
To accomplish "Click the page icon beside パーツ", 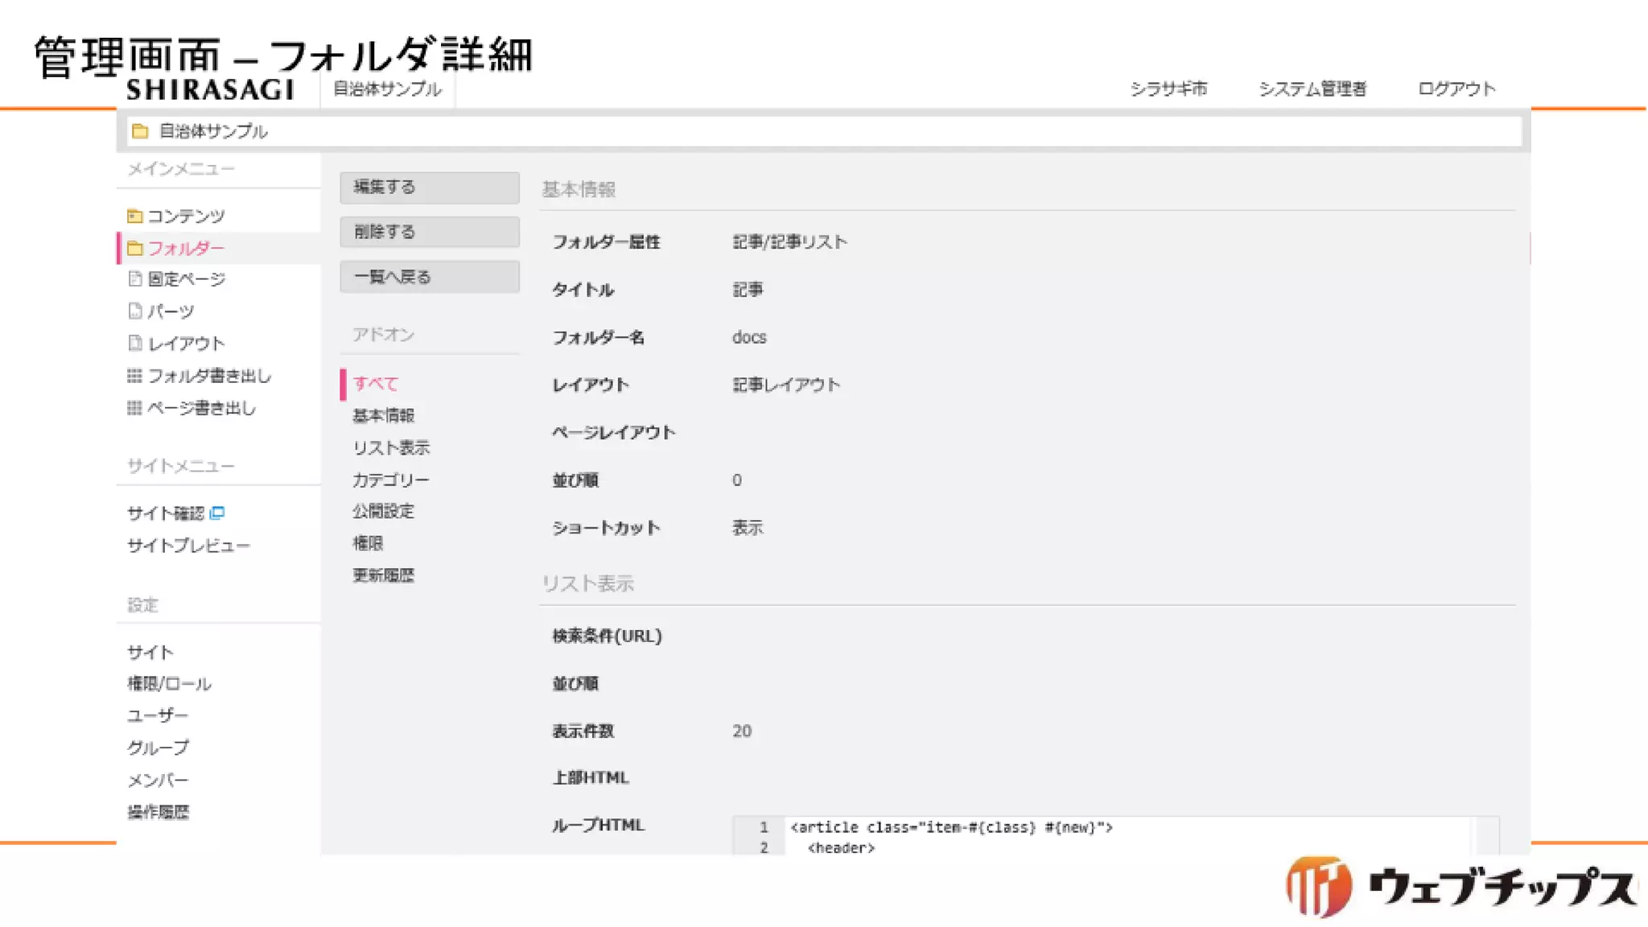I will click(135, 311).
